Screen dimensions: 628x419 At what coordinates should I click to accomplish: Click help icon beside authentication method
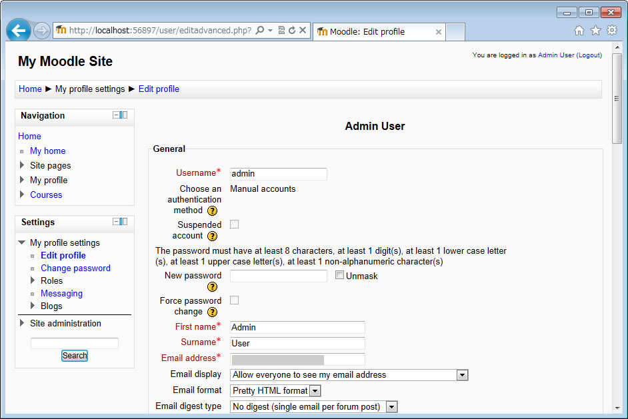(212, 210)
